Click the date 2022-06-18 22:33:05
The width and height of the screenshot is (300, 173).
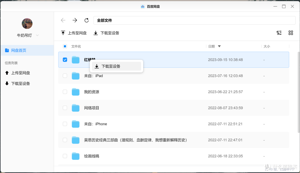tap(225, 156)
